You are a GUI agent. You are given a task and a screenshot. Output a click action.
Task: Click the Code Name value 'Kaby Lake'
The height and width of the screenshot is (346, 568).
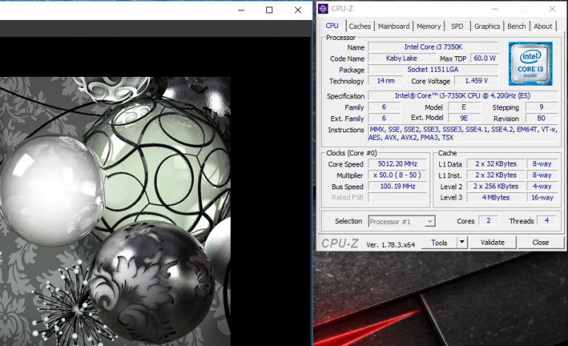point(402,58)
